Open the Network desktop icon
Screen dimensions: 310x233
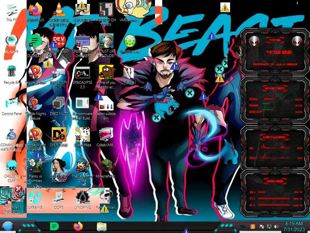[12, 44]
